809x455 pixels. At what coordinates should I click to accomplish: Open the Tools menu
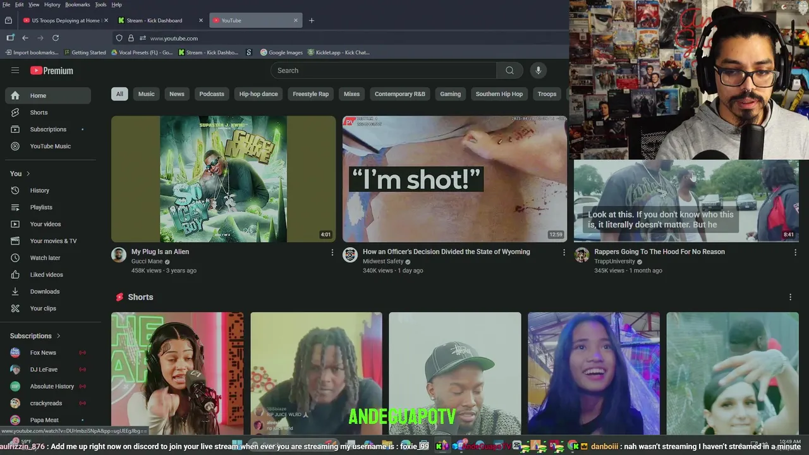click(100, 4)
